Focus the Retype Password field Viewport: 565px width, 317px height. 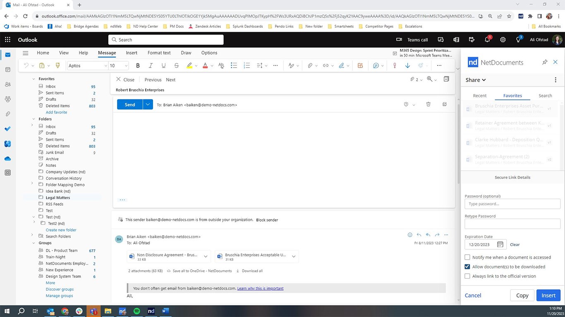point(512,224)
